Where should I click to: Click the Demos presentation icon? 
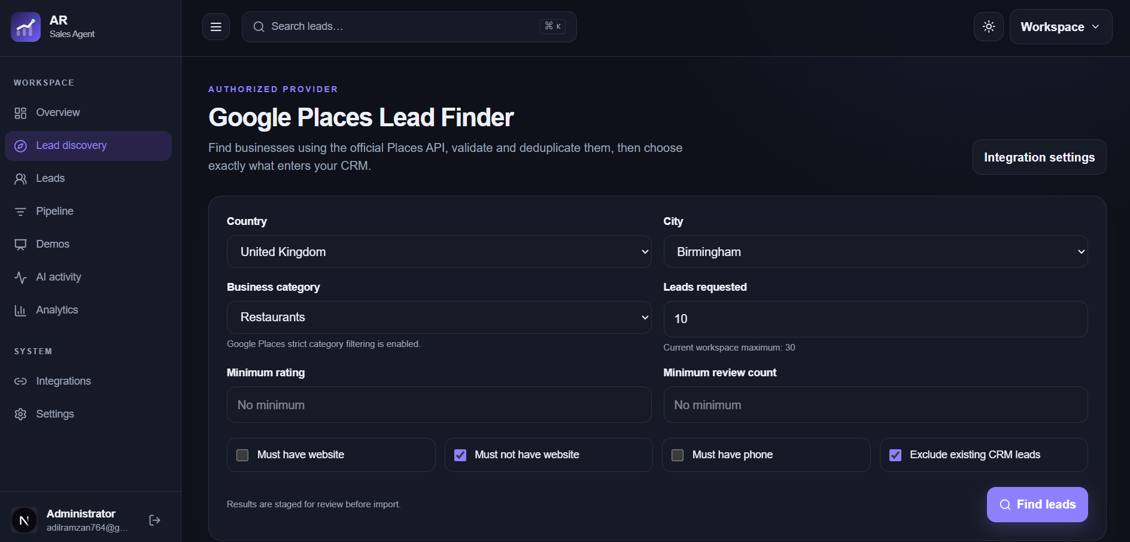(20, 245)
